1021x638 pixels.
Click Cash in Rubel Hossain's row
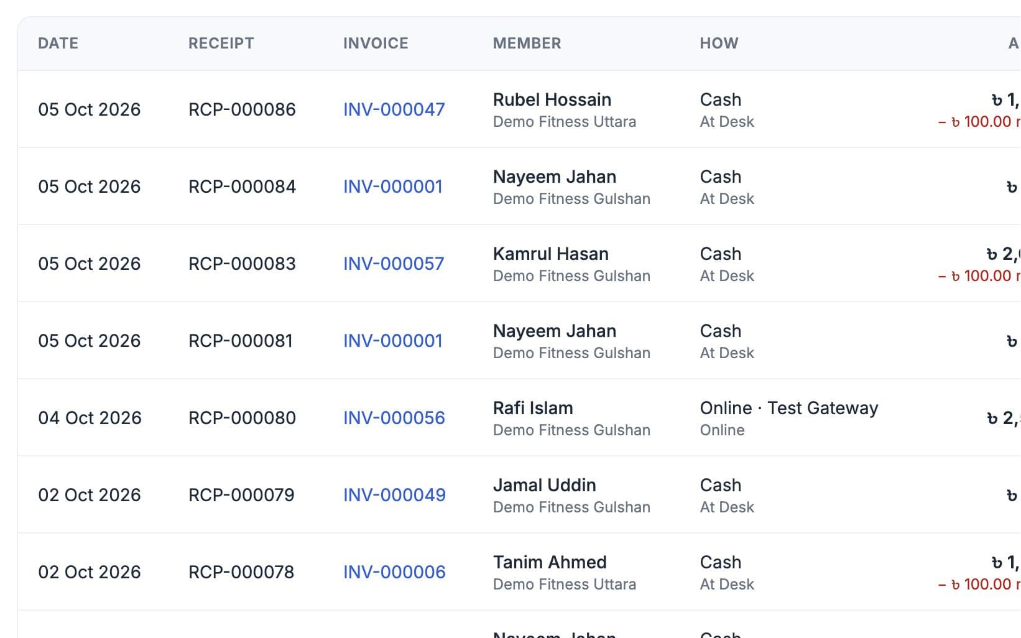pyautogui.click(x=721, y=99)
